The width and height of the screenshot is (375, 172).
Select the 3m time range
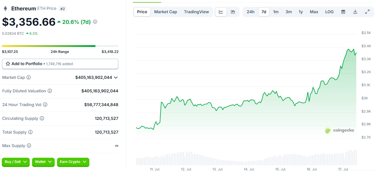(289, 12)
